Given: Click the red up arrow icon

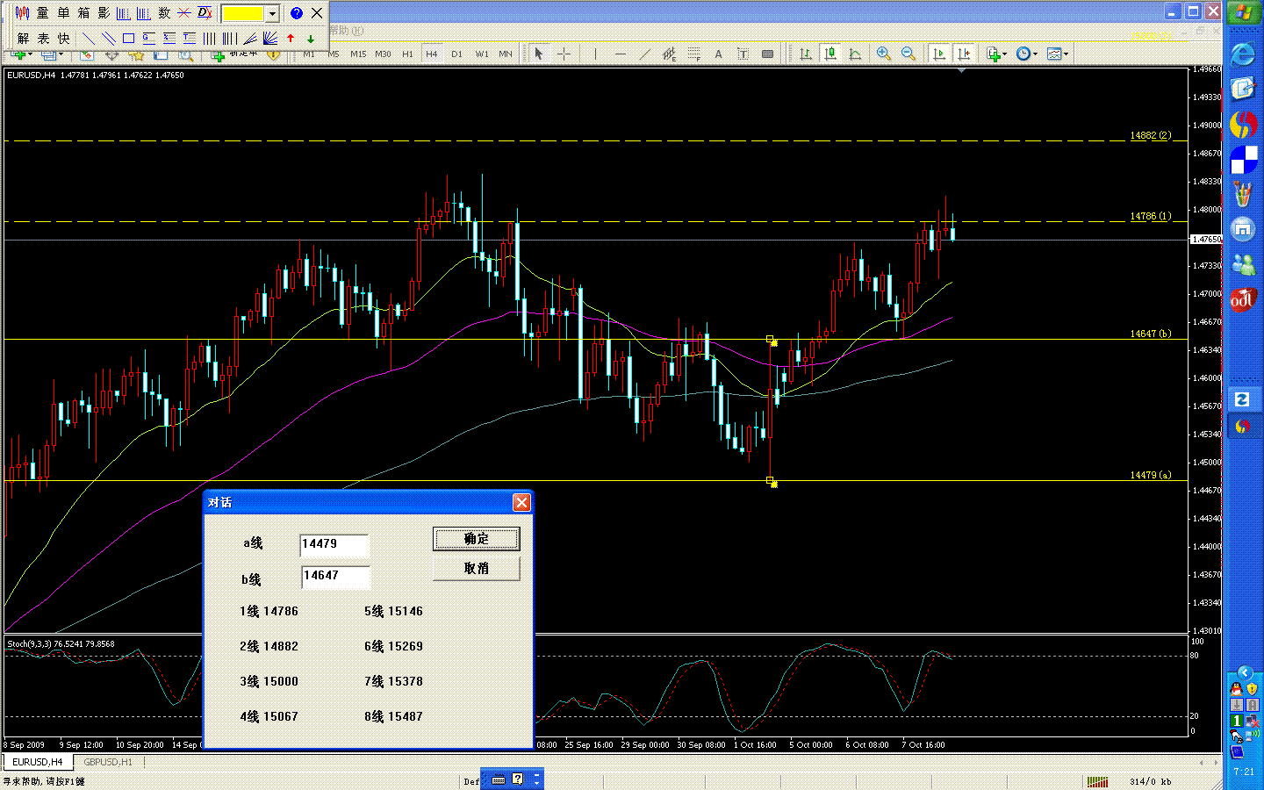Looking at the screenshot, I should [x=291, y=39].
